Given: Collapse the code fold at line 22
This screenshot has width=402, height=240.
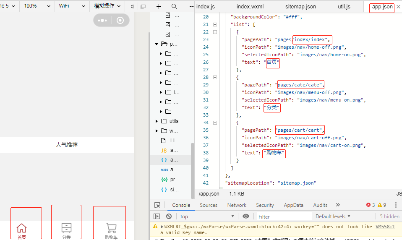Looking at the screenshot, I should 215,32.
